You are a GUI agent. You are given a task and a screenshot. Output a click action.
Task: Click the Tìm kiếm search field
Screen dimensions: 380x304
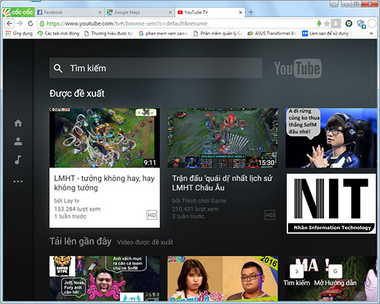coord(156,68)
